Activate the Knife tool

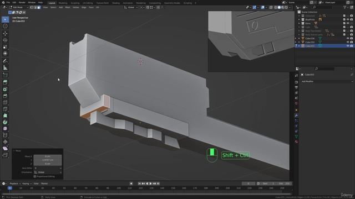click(x=5, y=109)
